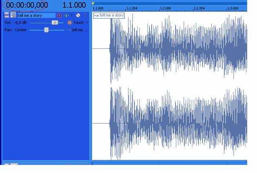Arm the track for recording
The height and width of the screenshot is (173, 257).
pyautogui.click(x=59, y=15)
